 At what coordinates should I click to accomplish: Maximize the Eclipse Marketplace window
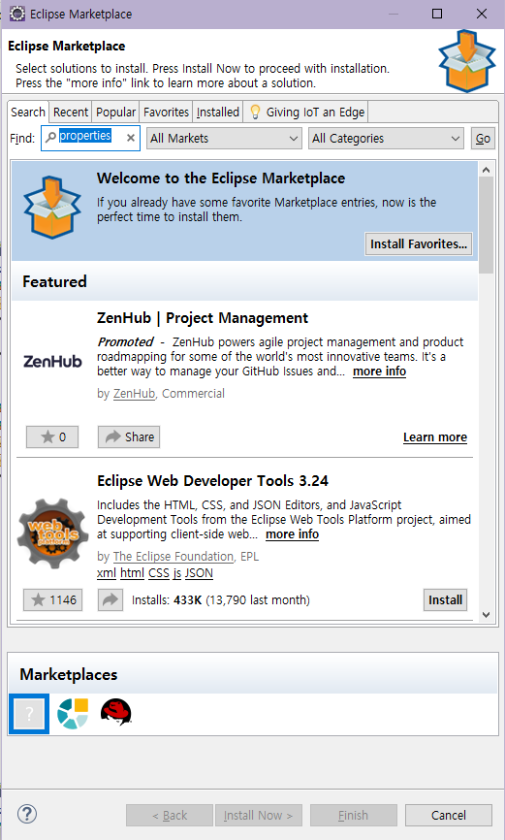click(x=437, y=14)
